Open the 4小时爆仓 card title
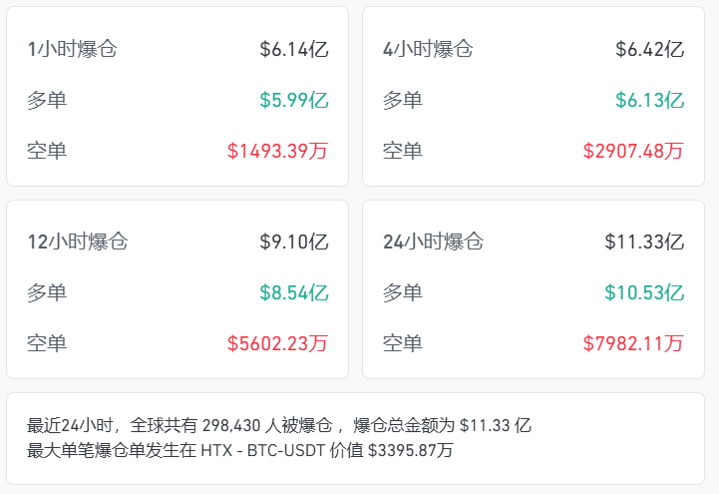 [x=428, y=49]
